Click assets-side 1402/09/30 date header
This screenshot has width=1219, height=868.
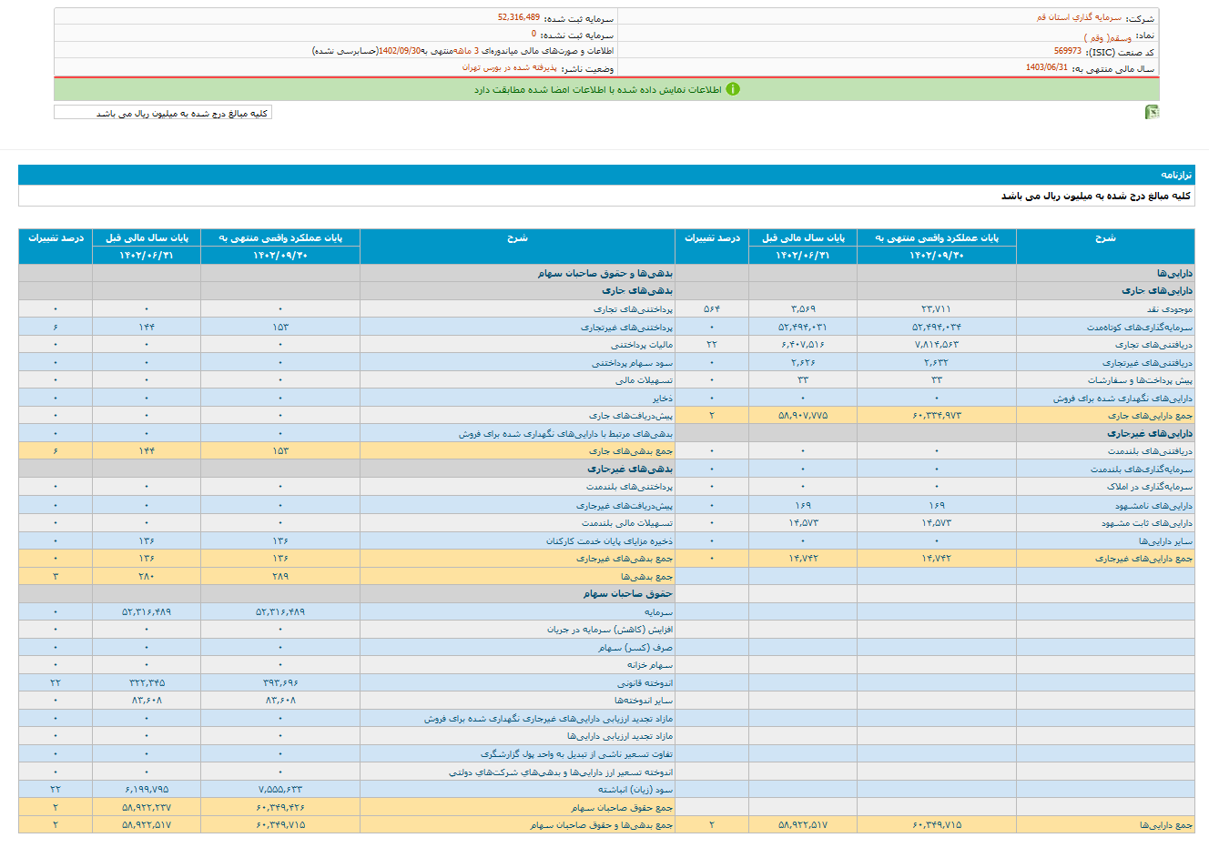coord(936,256)
